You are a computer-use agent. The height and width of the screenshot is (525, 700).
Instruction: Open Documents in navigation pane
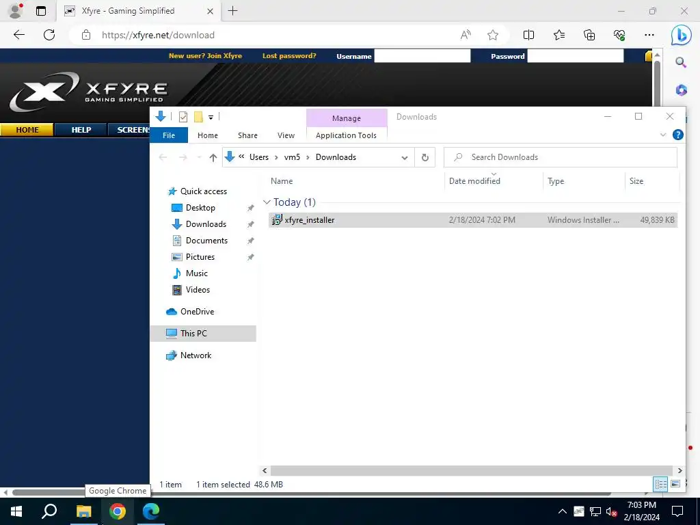[206, 241]
